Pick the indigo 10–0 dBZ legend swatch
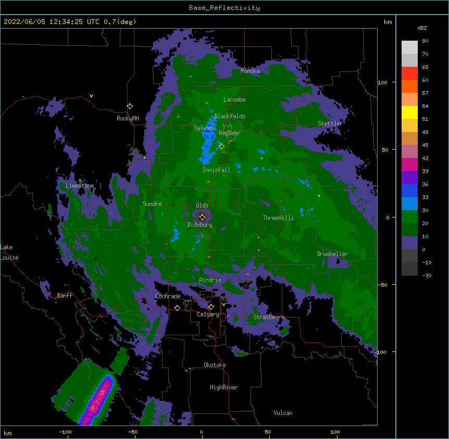Image resolution: width=449 pixels, height=439 pixels. [x=409, y=243]
